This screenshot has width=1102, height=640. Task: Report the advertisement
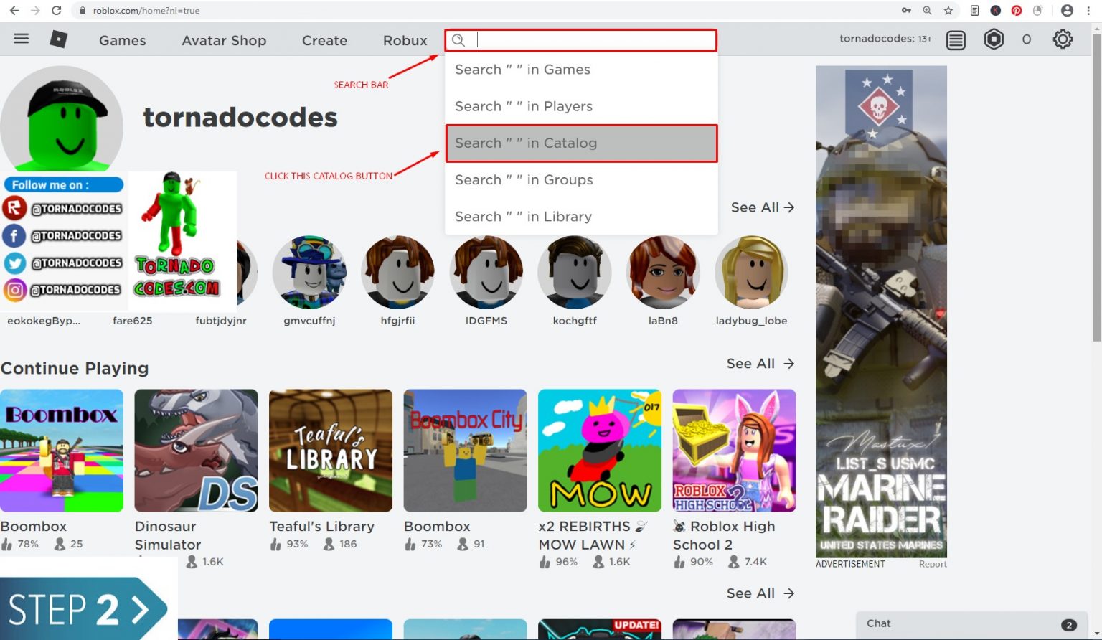click(x=933, y=564)
